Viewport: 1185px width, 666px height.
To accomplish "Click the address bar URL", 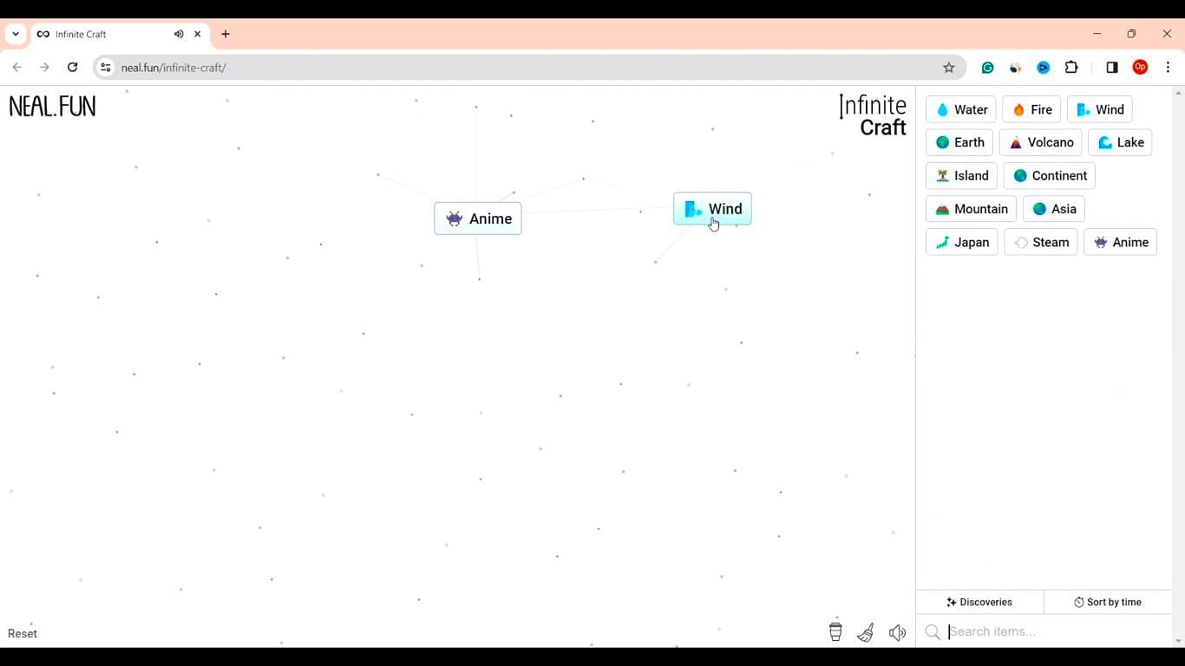I will 173,68.
